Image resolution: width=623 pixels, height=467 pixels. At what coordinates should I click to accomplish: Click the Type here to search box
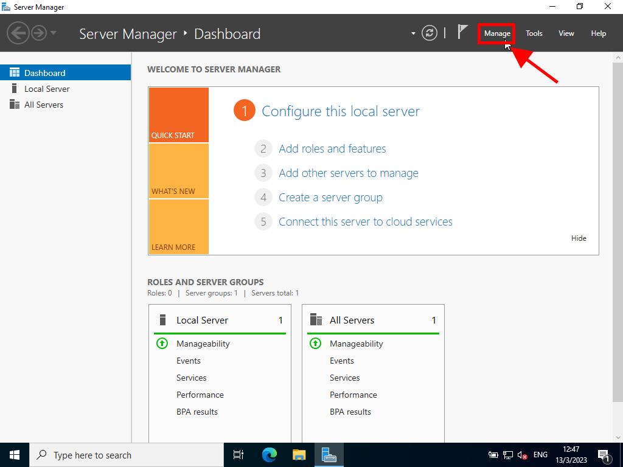tap(127, 455)
